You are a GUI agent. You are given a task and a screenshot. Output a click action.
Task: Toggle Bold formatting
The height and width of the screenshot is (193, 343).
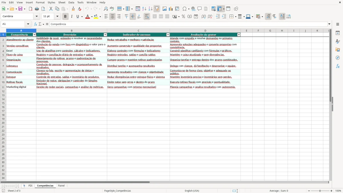pyautogui.click(x=65, y=17)
